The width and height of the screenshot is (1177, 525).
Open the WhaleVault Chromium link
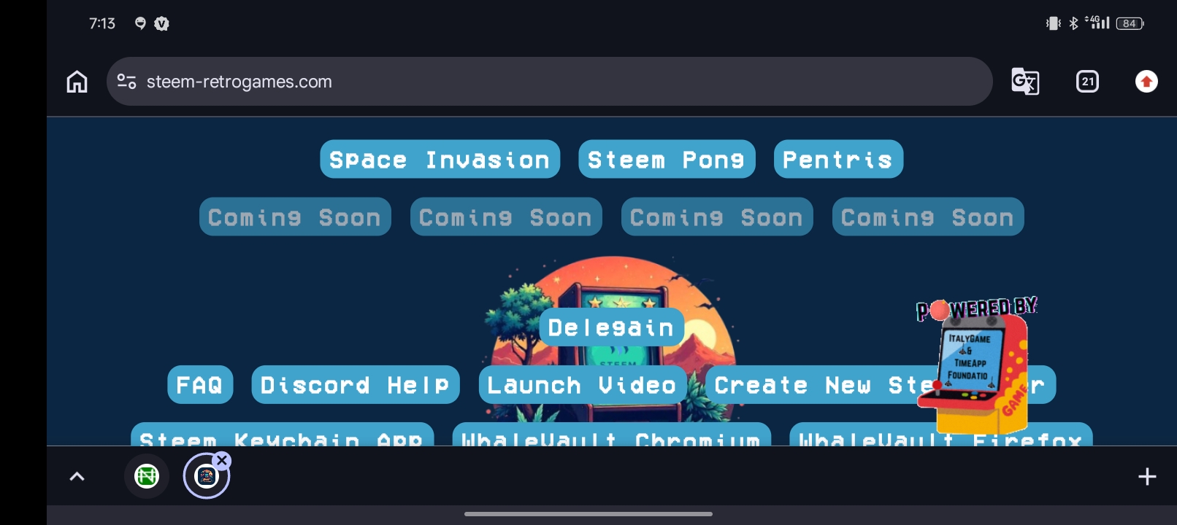pyautogui.click(x=612, y=435)
